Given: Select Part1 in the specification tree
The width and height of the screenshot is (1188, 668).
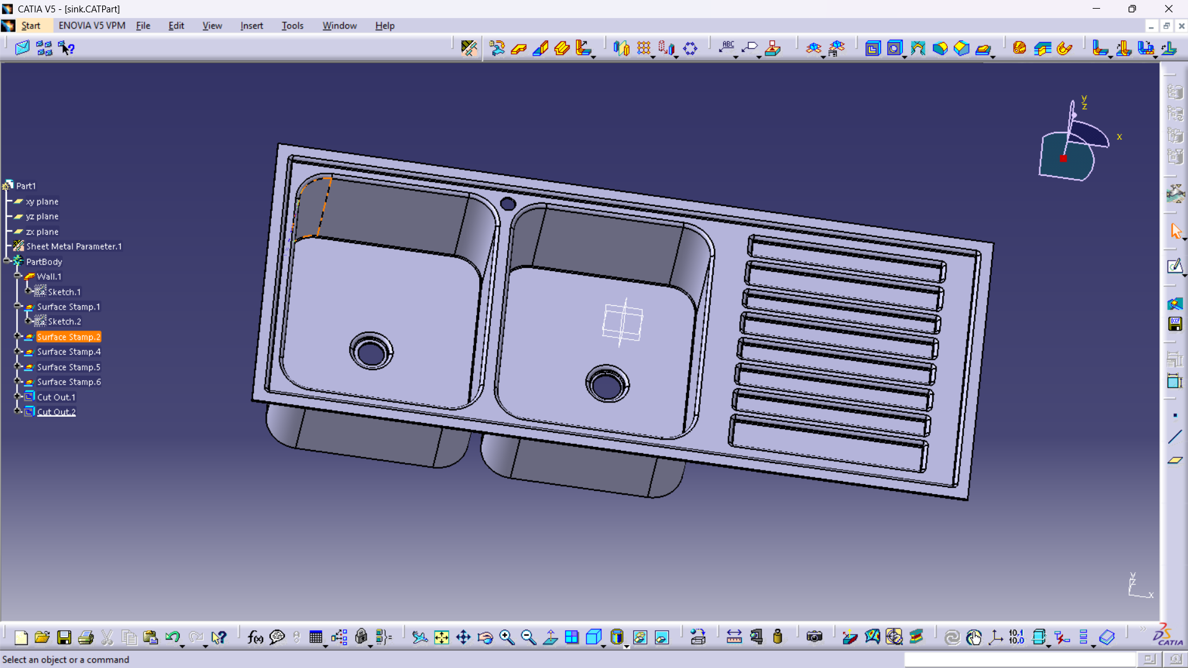Looking at the screenshot, I should pyautogui.click(x=25, y=186).
